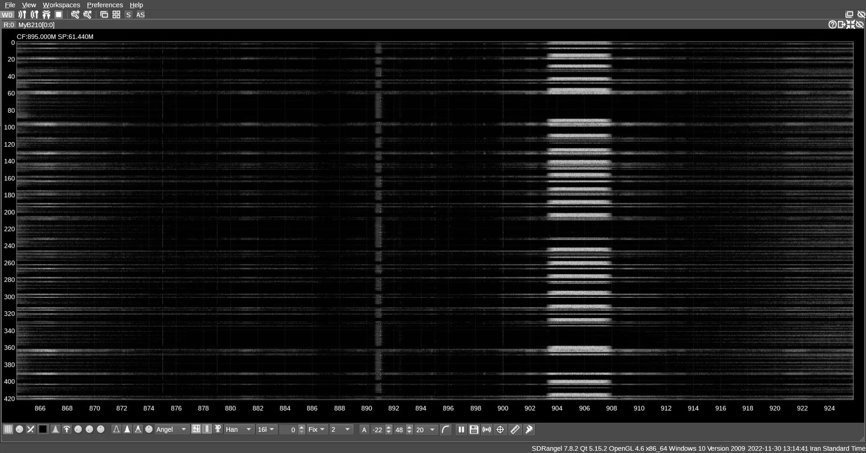Click the CF:895.000M SP:61.440M readout
Screen dimensions: 866x453
(x=55, y=37)
